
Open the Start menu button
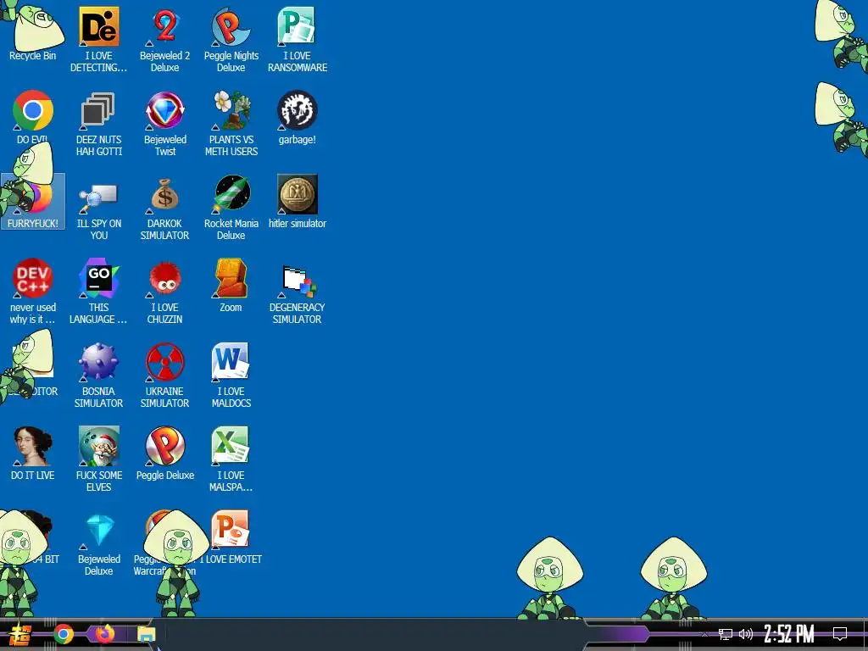20,634
